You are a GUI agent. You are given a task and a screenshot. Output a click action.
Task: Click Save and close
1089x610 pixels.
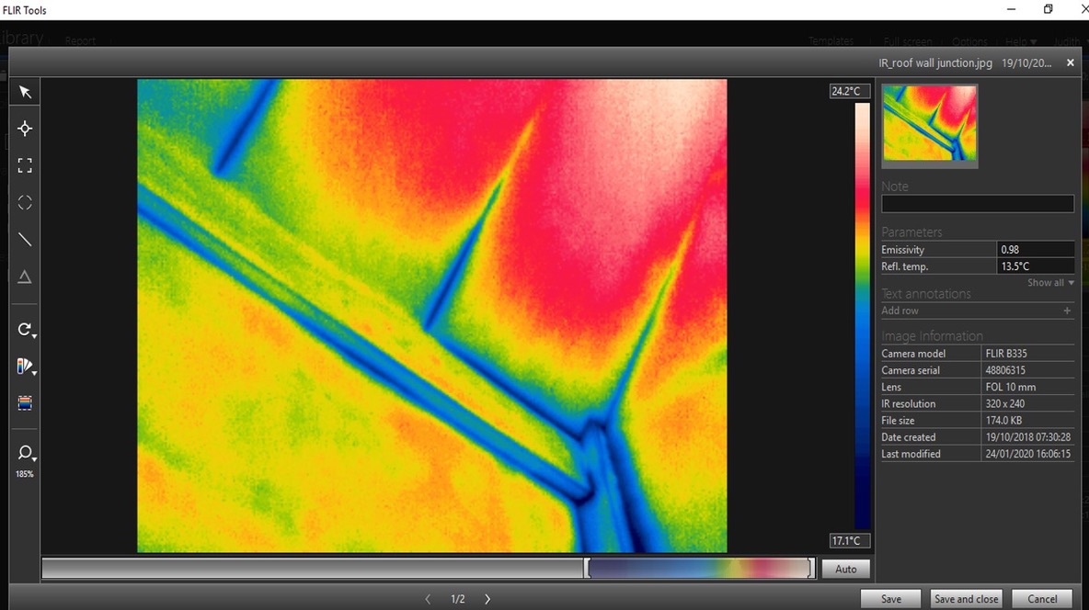coord(966,598)
